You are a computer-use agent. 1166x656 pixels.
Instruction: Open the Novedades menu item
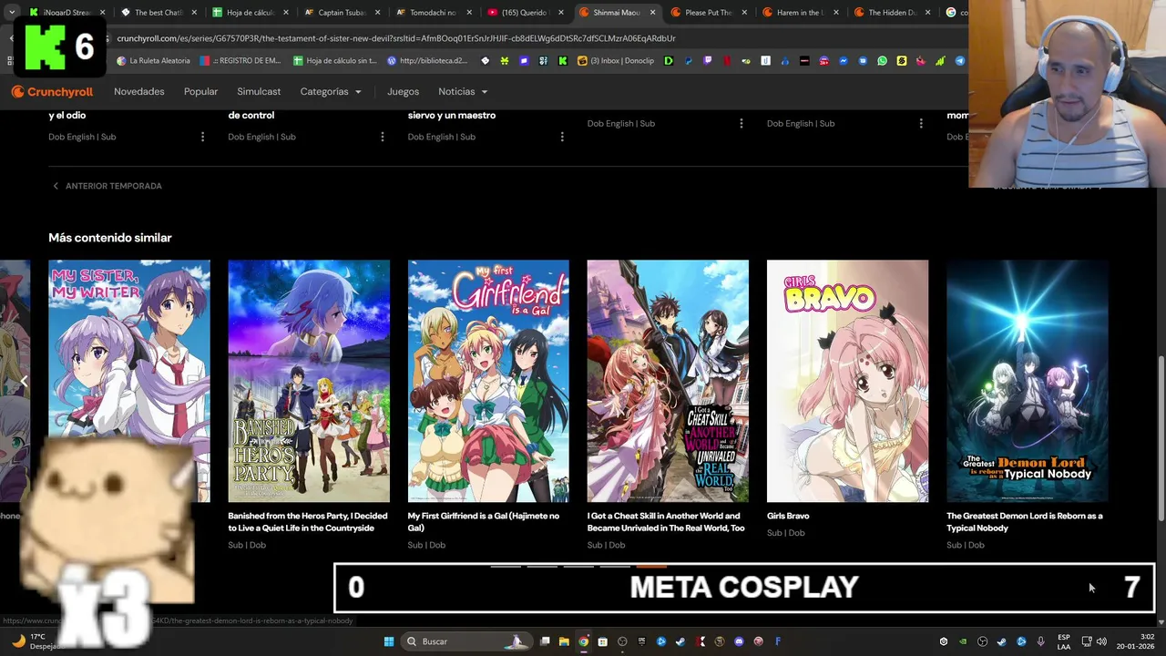pyautogui.click(x=138, y=92)
